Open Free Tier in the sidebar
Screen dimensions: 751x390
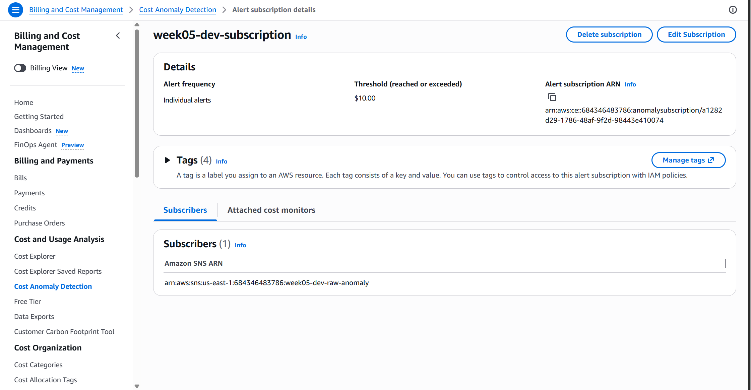[x=27, y=302]
